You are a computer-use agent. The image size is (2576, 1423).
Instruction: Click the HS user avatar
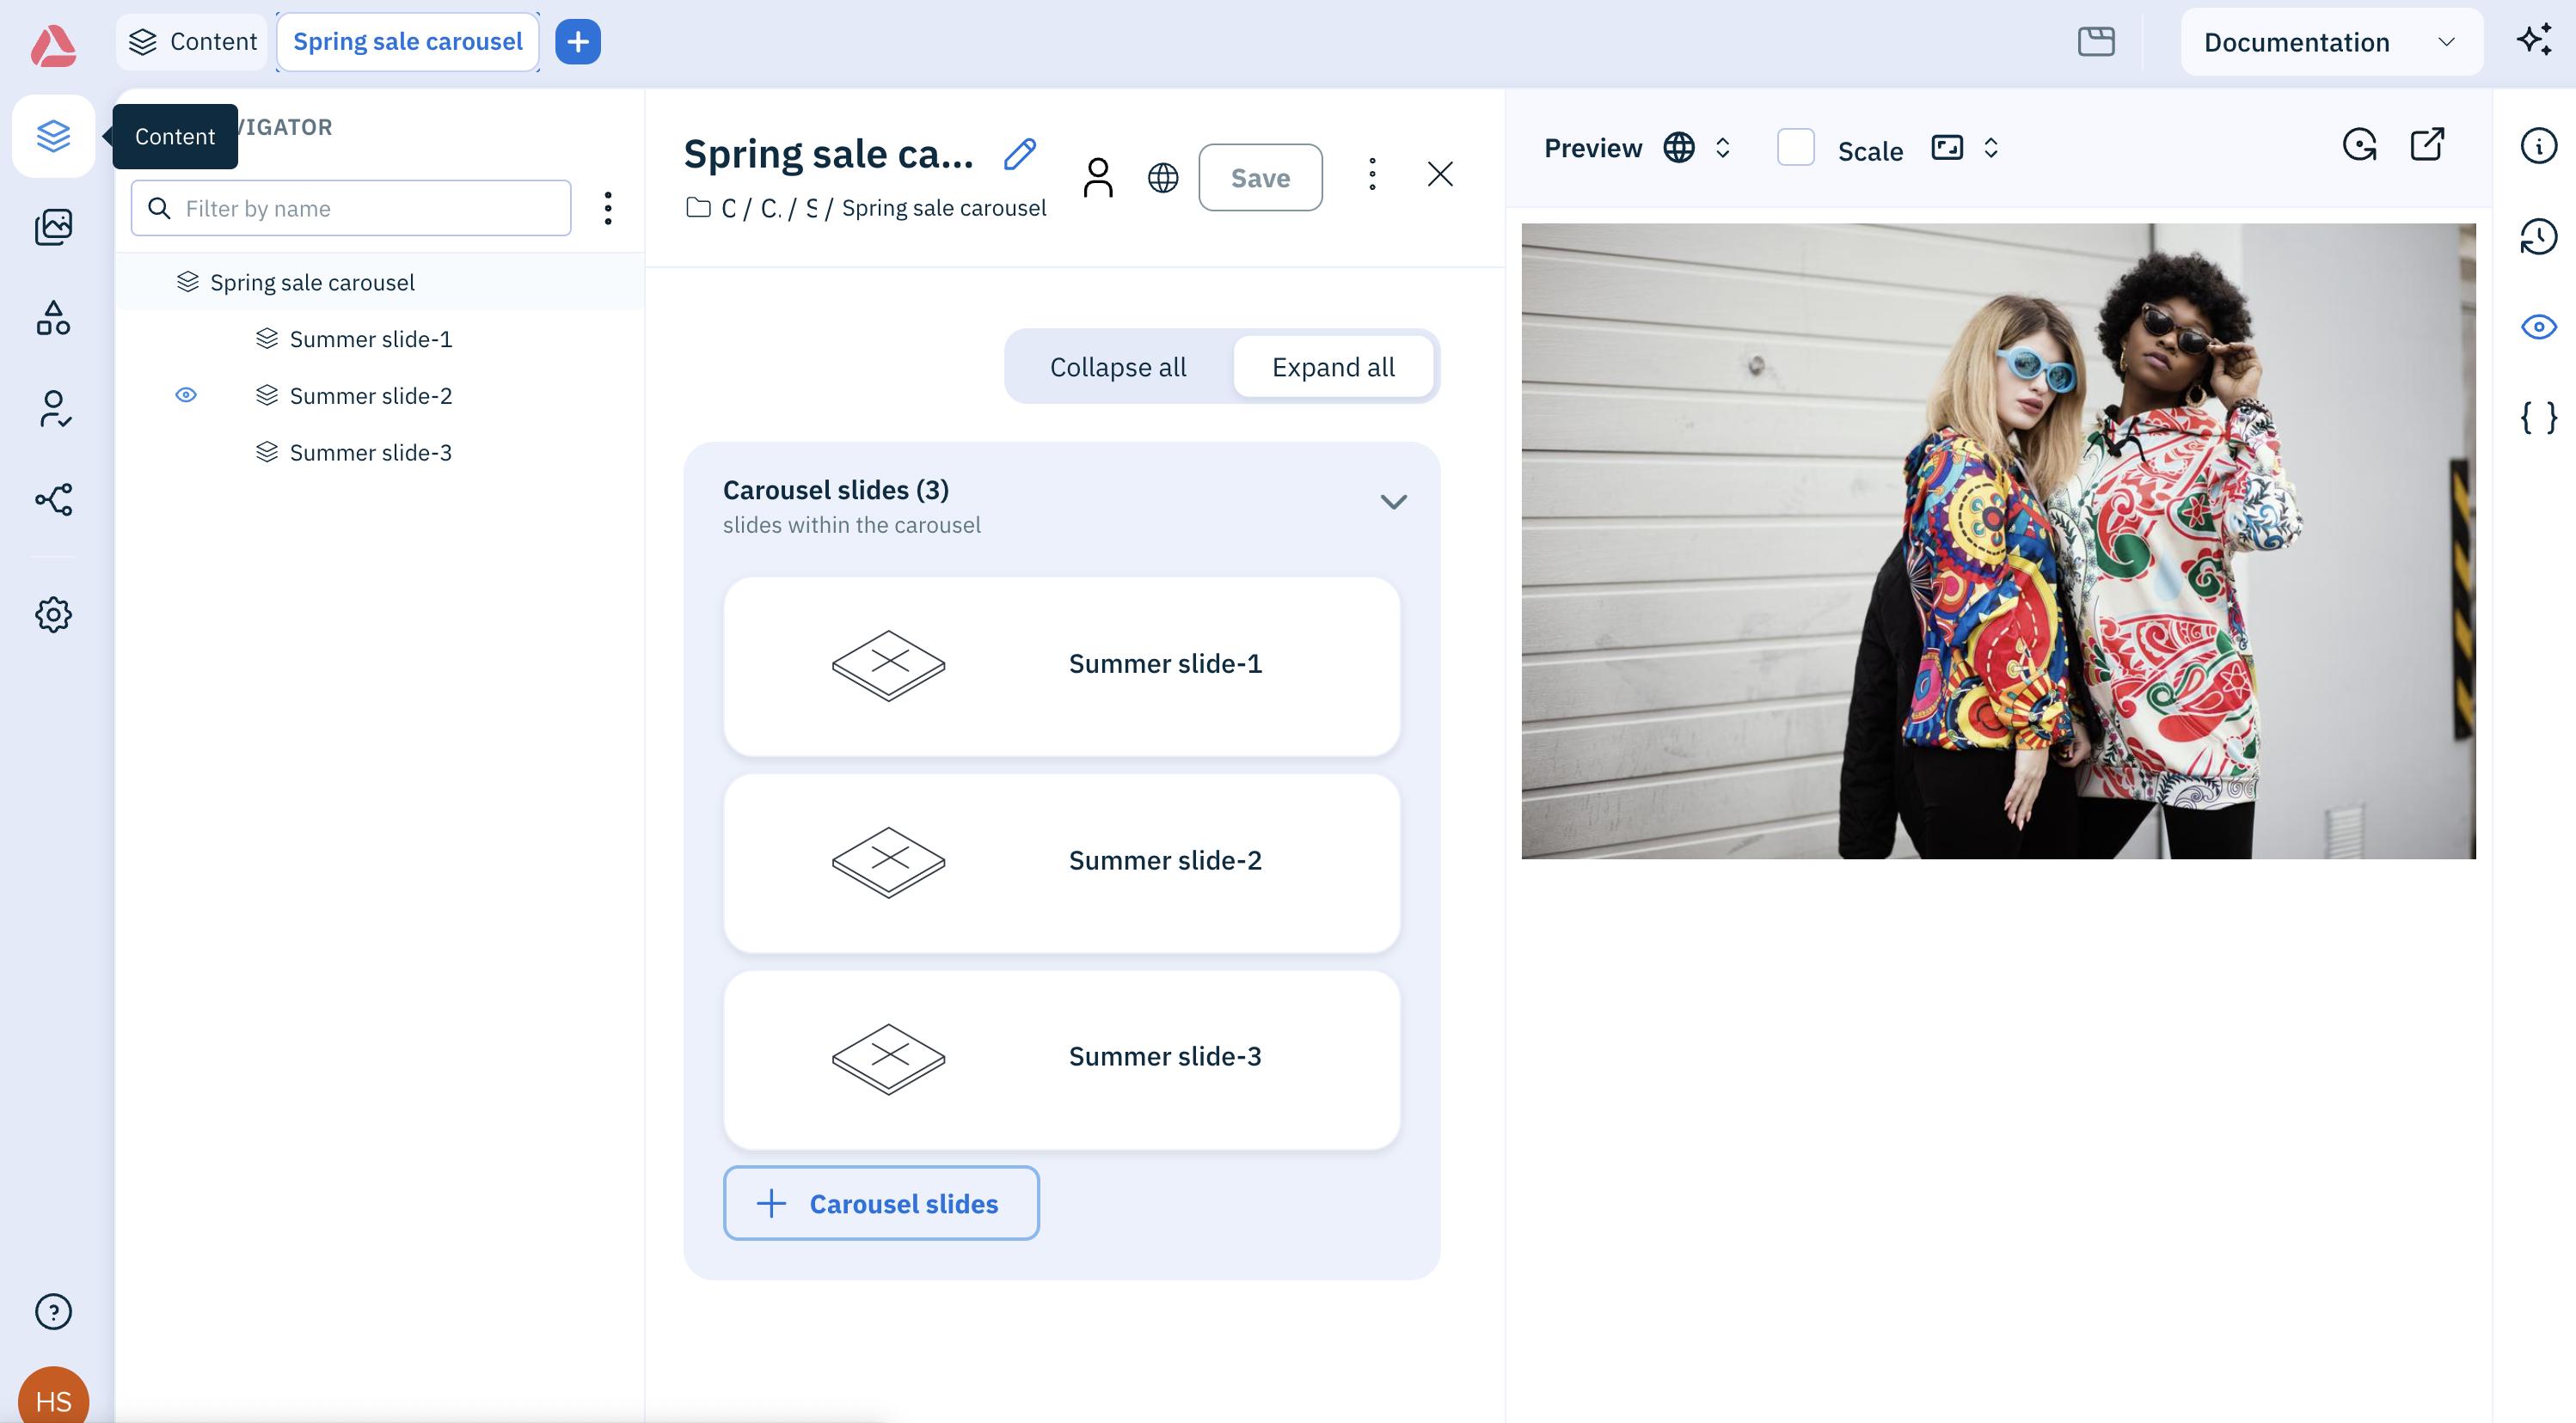tap(53, 1397)
